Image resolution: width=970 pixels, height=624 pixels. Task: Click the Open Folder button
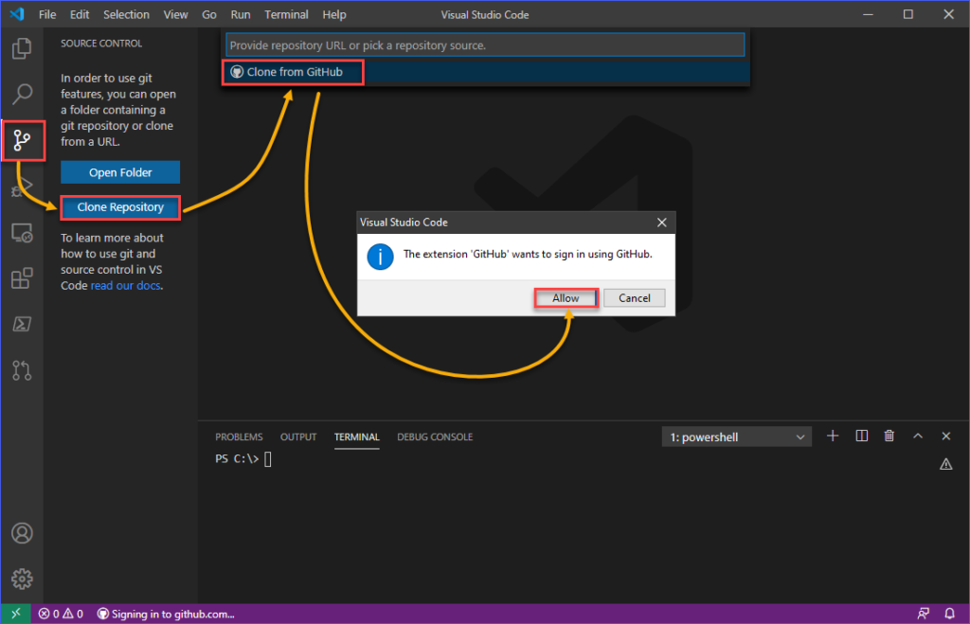point(120,172)
